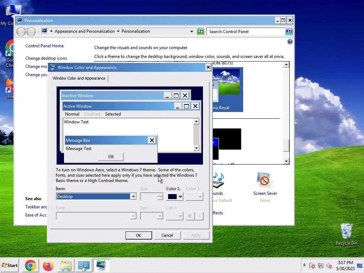Open the Control Panel taskbar icon

(84, 265)
